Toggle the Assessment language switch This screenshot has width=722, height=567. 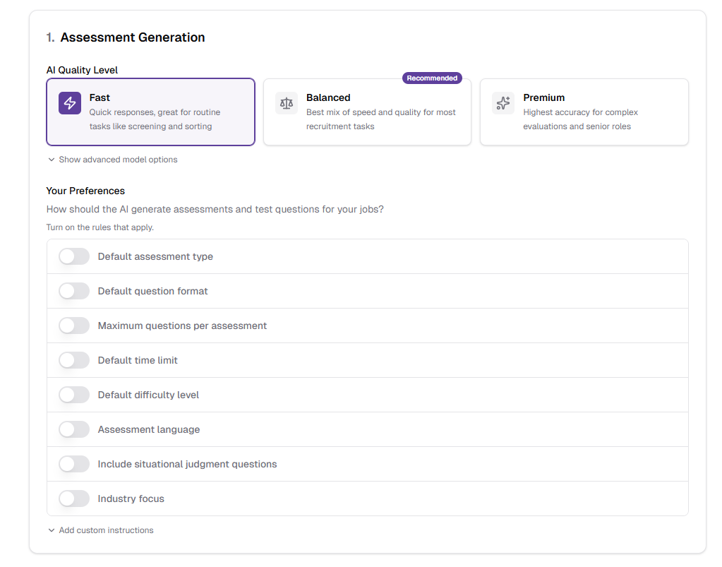pos(73,429)
